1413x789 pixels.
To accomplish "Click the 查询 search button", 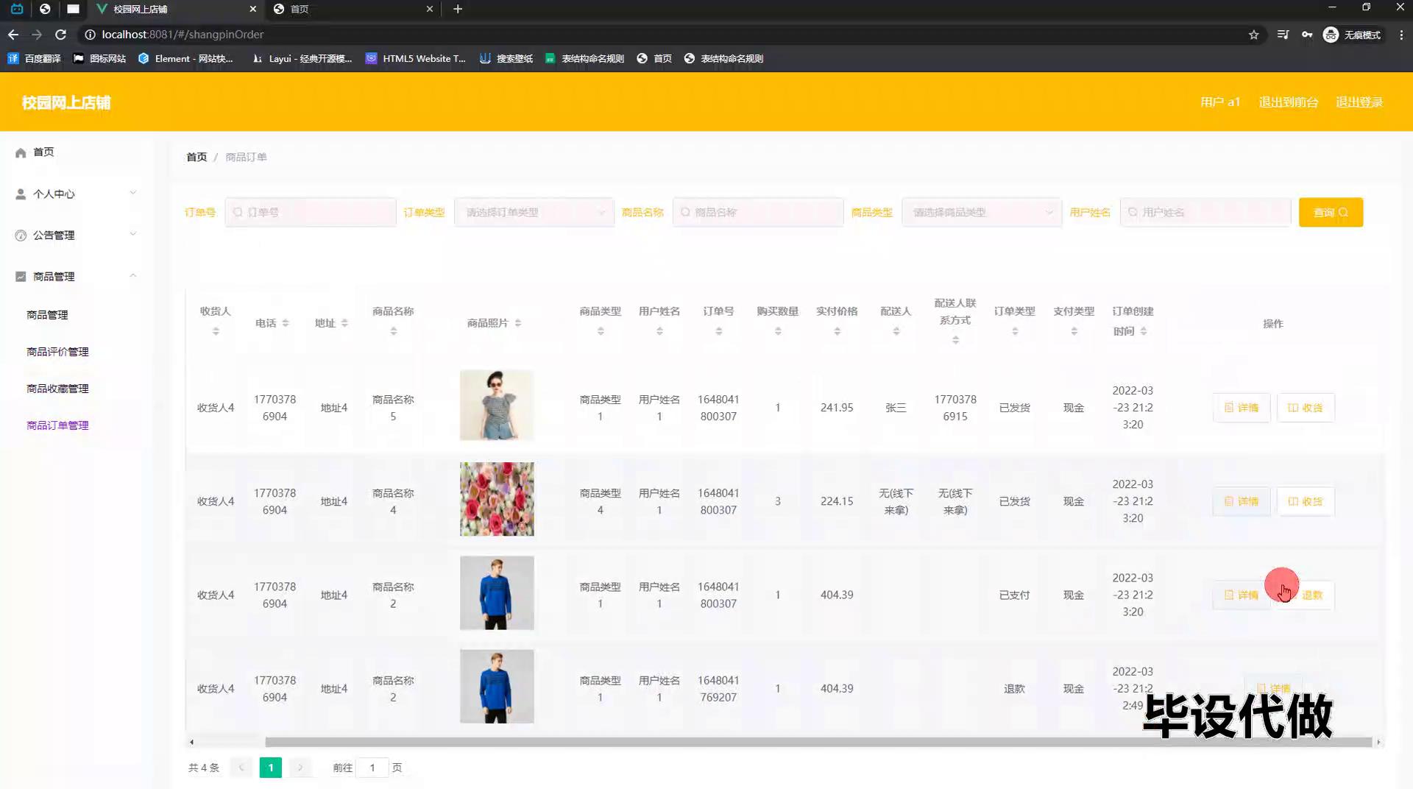I will (x=1330, y=213).
